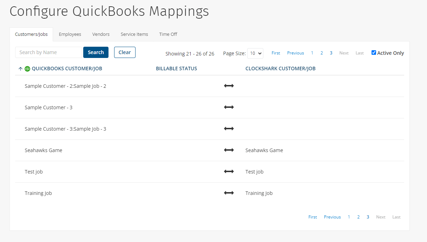This screenshot has width=427, height=242.
Task: Click the top Previous pagination link
Action: click(x=296, y=53)
